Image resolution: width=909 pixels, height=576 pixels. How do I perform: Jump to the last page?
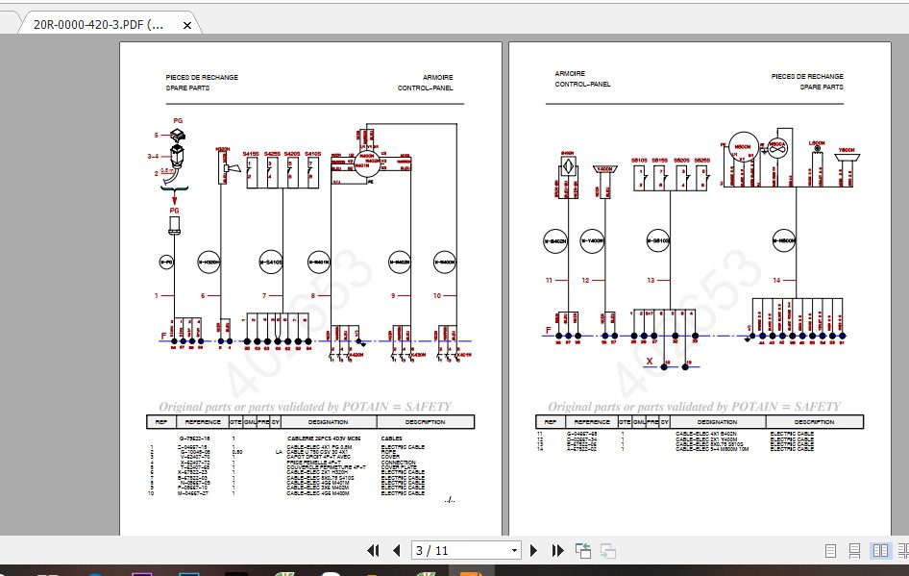click(557, 550)
